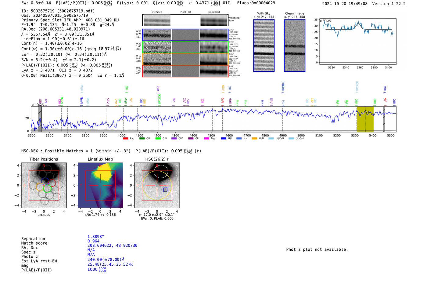Click the white dashed circle in HSC image
Image resolution: width=427 pixels, height=291 pixels.
click(x=161, y=171)
